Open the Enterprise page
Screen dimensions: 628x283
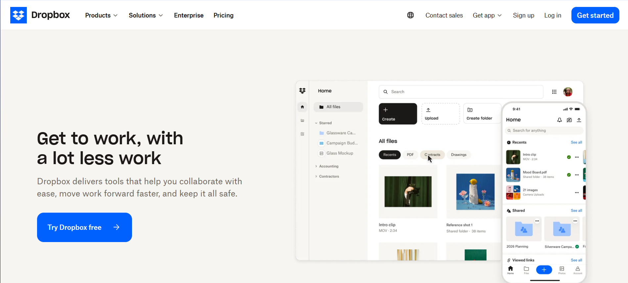[189, 15]
